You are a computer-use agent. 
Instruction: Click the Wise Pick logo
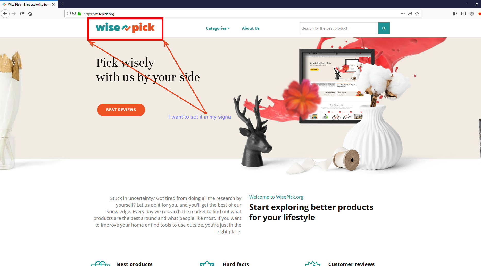pos(125,28)
